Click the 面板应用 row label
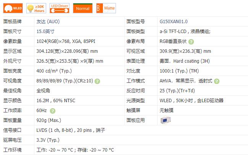Image resolution: width=248 pixels, height=155 pixels. [135, 120]
